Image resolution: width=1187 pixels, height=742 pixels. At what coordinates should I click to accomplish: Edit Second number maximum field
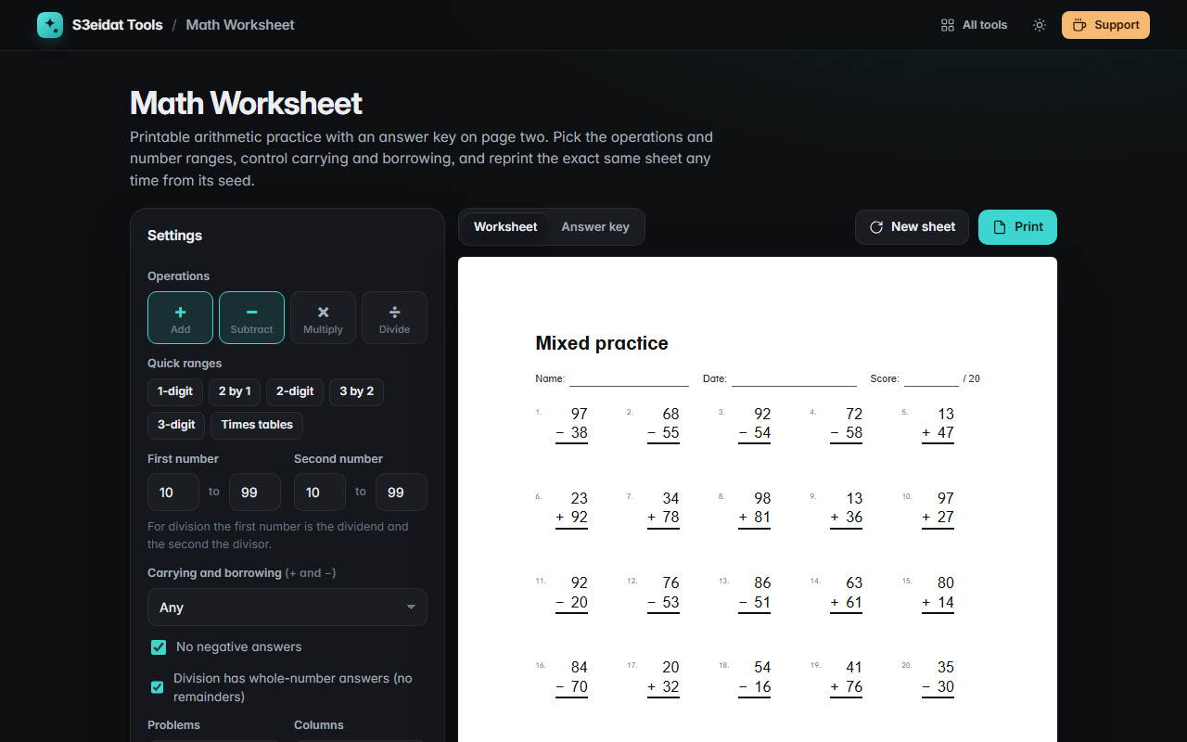pyautogui.click(x=402, y=493)
